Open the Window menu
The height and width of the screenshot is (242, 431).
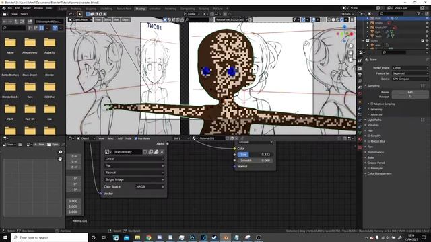(38, 8)
